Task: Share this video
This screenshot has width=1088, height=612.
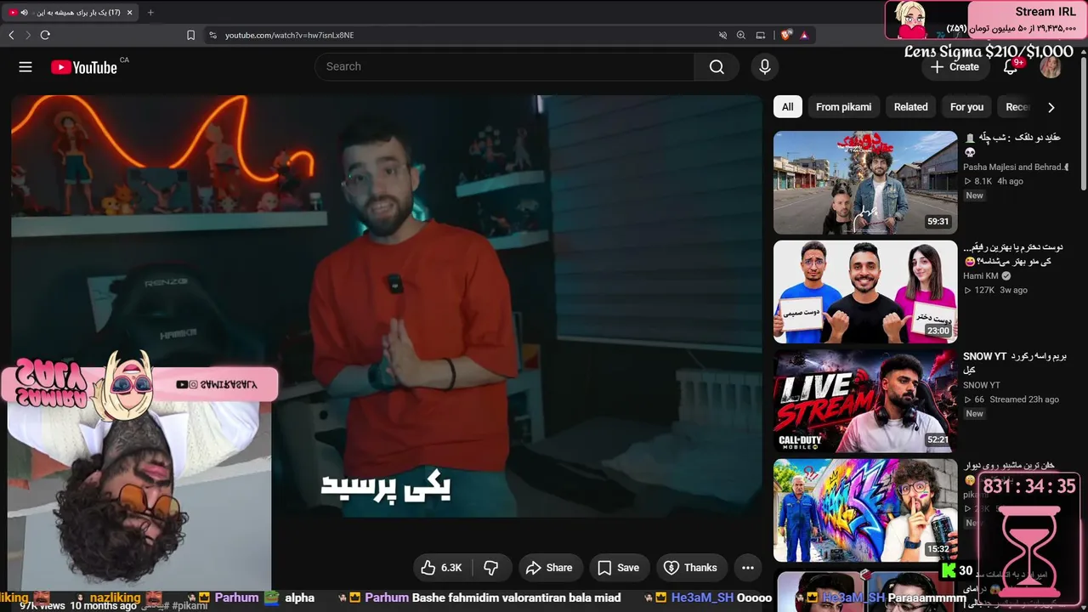Action: pos(549,568)
